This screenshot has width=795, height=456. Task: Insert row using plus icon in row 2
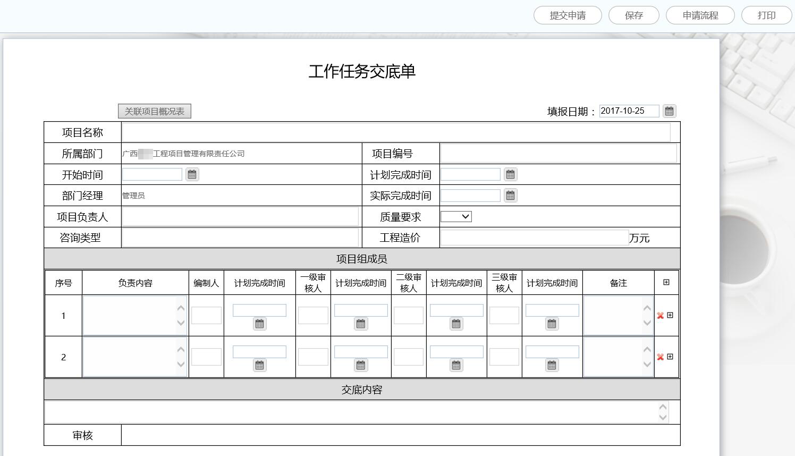(x=670, y=357)
